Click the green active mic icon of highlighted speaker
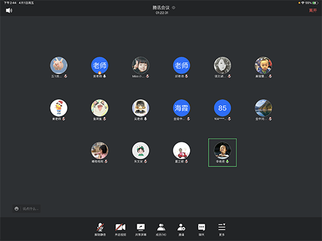The width and height of the screenshot is (322, 241). (x=227, y=161)
